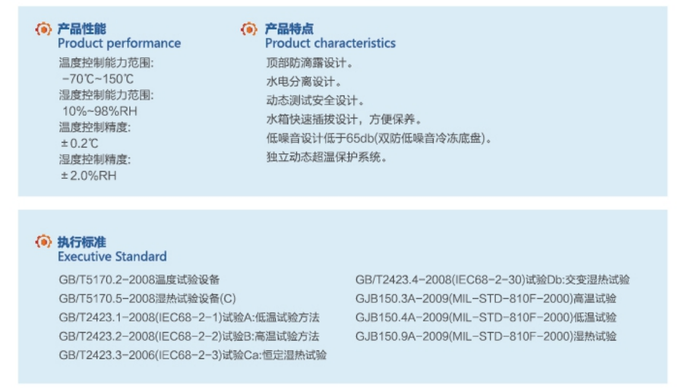
Task: Select the Product characteristics heading
Action: [x=330, y=43]
